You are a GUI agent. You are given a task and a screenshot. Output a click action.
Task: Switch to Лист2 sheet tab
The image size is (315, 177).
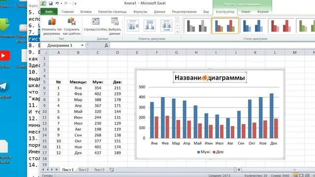(x=83, y=170)
